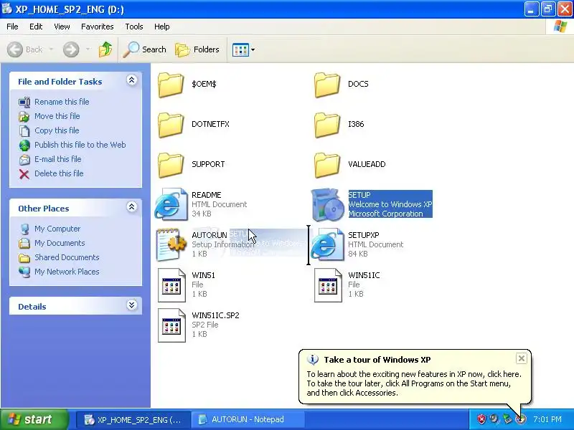
Task: Open the Edit menu
Action: [36, 27]
